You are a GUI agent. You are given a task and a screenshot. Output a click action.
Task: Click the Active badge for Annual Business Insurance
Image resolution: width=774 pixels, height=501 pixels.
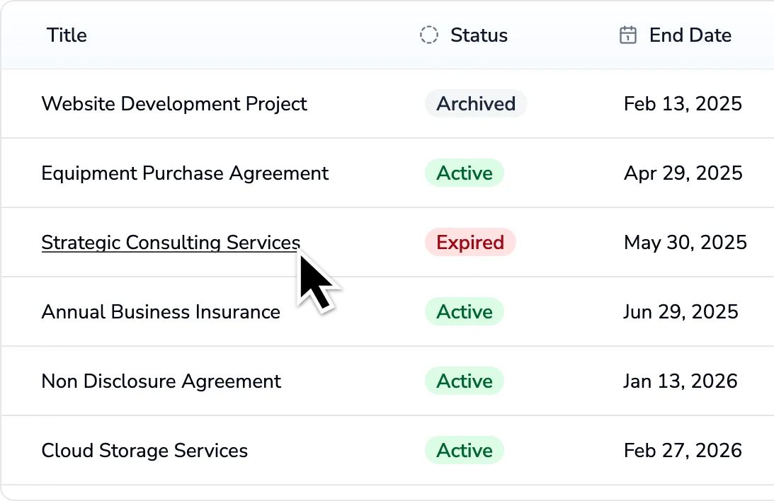pyautogui.click(x=464, y=311)
